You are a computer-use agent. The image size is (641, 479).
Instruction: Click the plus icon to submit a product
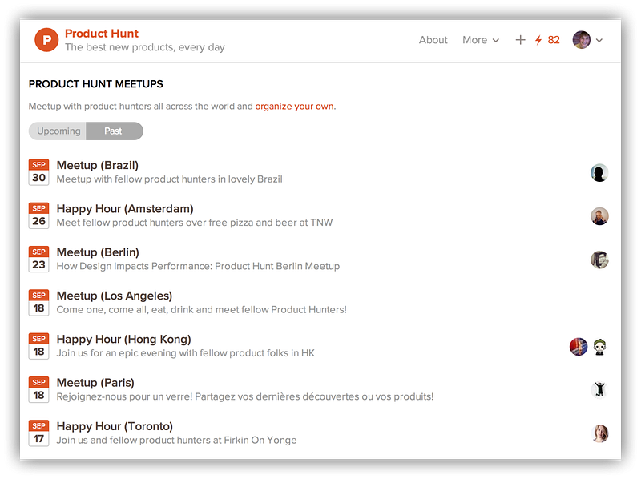coord(520,40)
